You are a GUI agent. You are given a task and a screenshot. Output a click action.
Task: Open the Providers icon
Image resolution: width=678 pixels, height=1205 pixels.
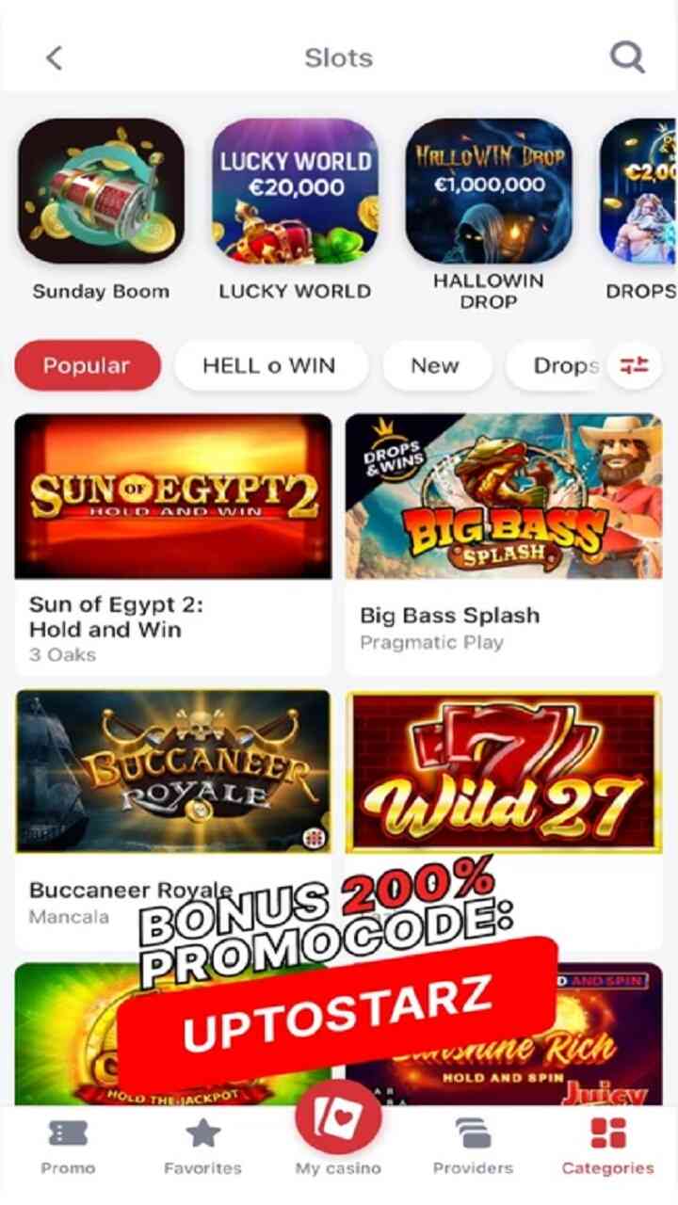pyautogui.click(x=473, y=1133)
